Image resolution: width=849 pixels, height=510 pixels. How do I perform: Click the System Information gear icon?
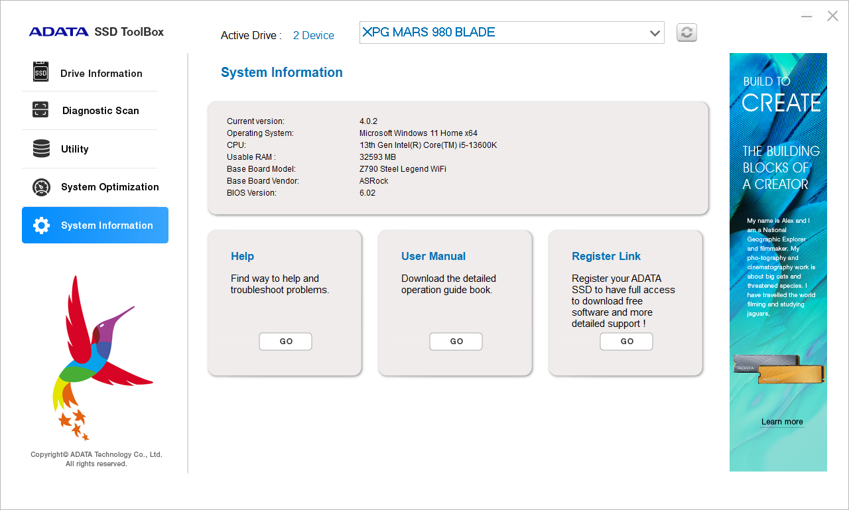tap(41, 225)
